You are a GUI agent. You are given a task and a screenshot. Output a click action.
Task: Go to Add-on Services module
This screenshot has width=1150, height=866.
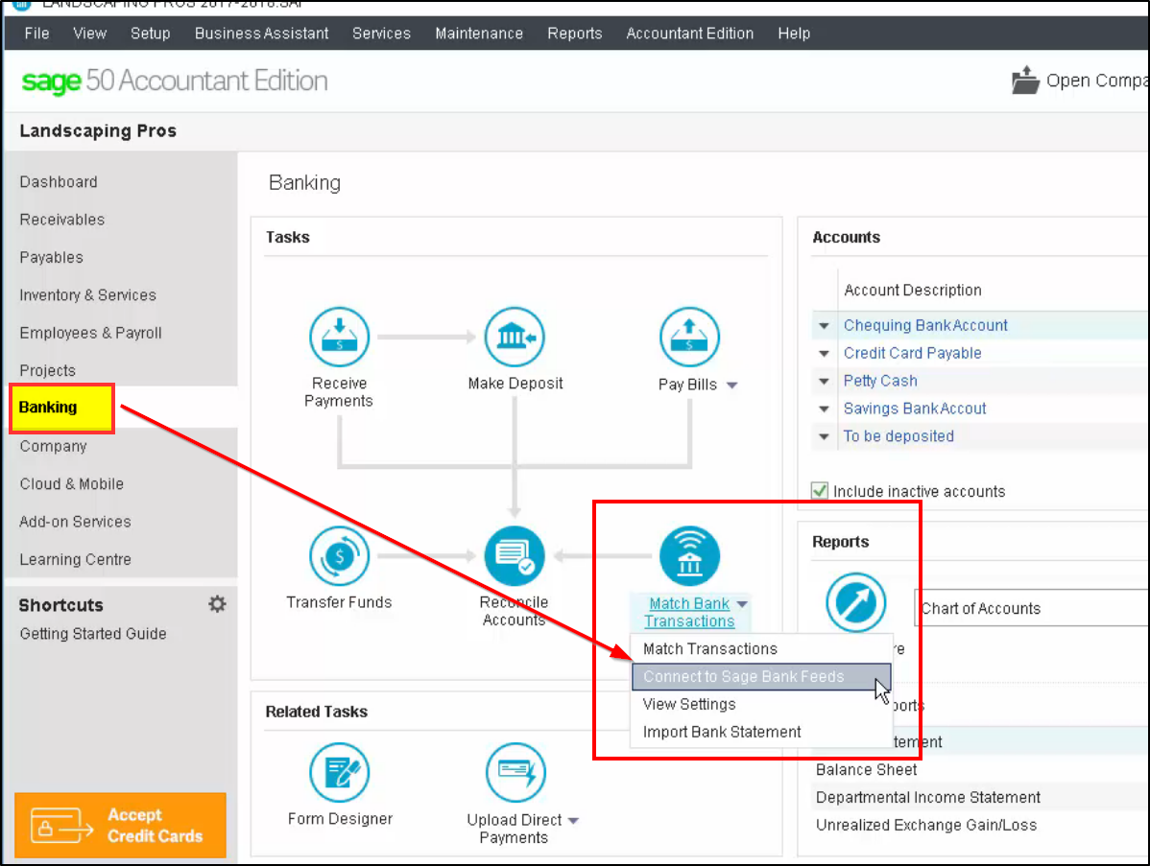pyautogui.click(x=76, y=522)
